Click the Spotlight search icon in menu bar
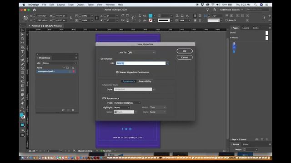The height and width of the screenshot is (163, 291). (256, 5)
